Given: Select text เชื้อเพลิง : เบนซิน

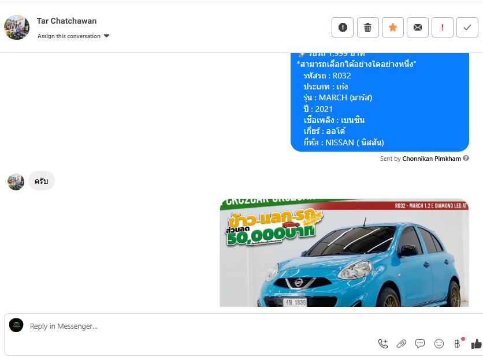Looking at the screenshot, I should (334, 120).
